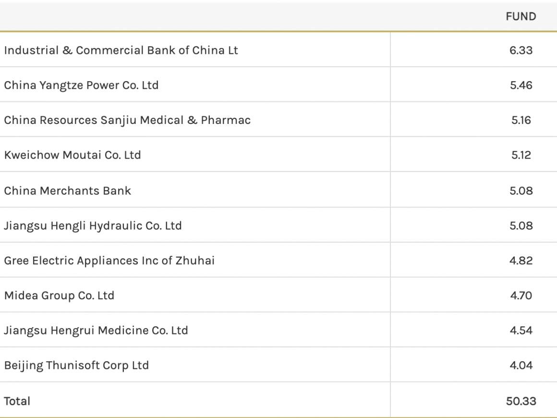This screenshot has height=418, width=557.
Task: Select the 50.33 total fund value
Action: tap(521, 401)
